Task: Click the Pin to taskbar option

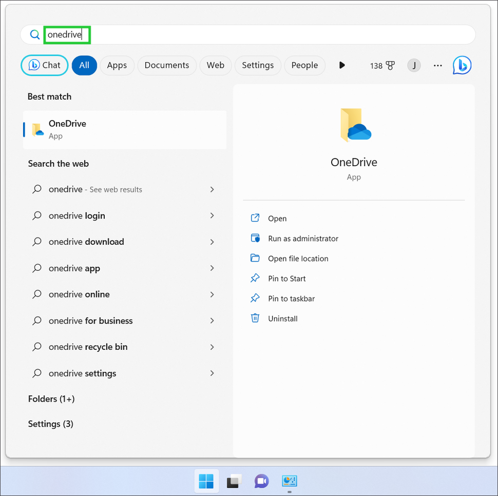Action: pos(292,298)
